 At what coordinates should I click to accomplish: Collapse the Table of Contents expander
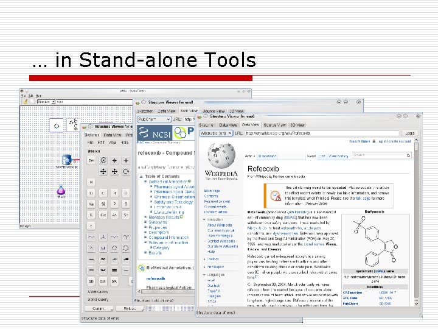click(141, 177)
